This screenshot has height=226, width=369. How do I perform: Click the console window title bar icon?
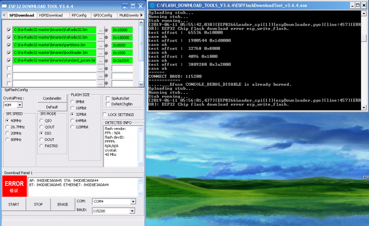[153, 5]
